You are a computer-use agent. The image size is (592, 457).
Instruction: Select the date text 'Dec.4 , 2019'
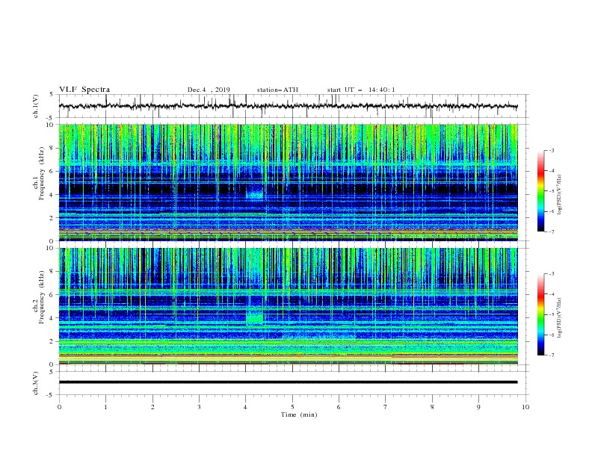click(x=209, y=90)
